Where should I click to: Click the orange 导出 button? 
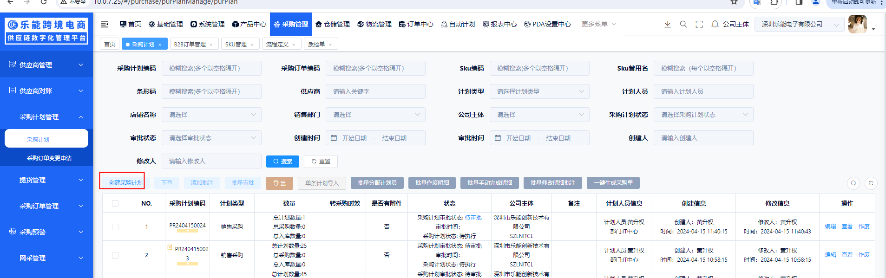point(279,183)
